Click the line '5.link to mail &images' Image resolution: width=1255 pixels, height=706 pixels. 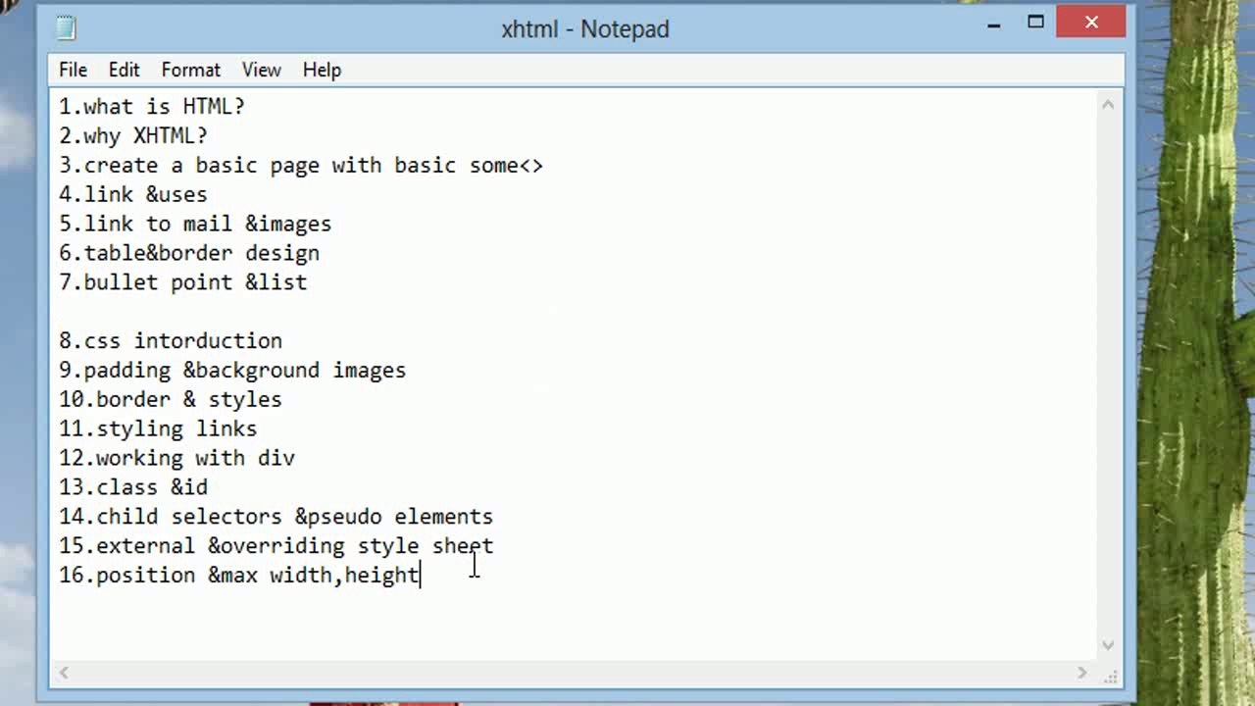(195, 224)
